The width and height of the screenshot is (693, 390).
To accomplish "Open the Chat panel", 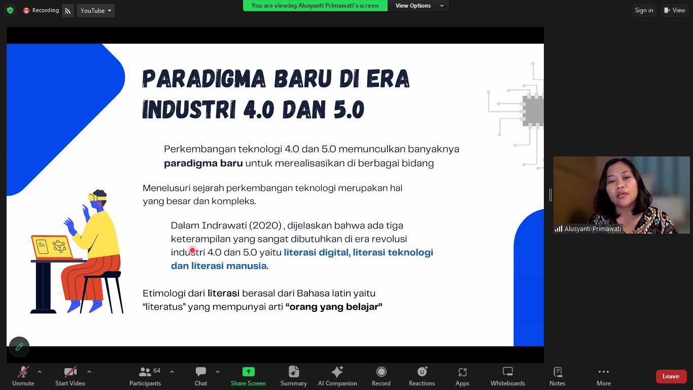I will click(x=201, y=376).
